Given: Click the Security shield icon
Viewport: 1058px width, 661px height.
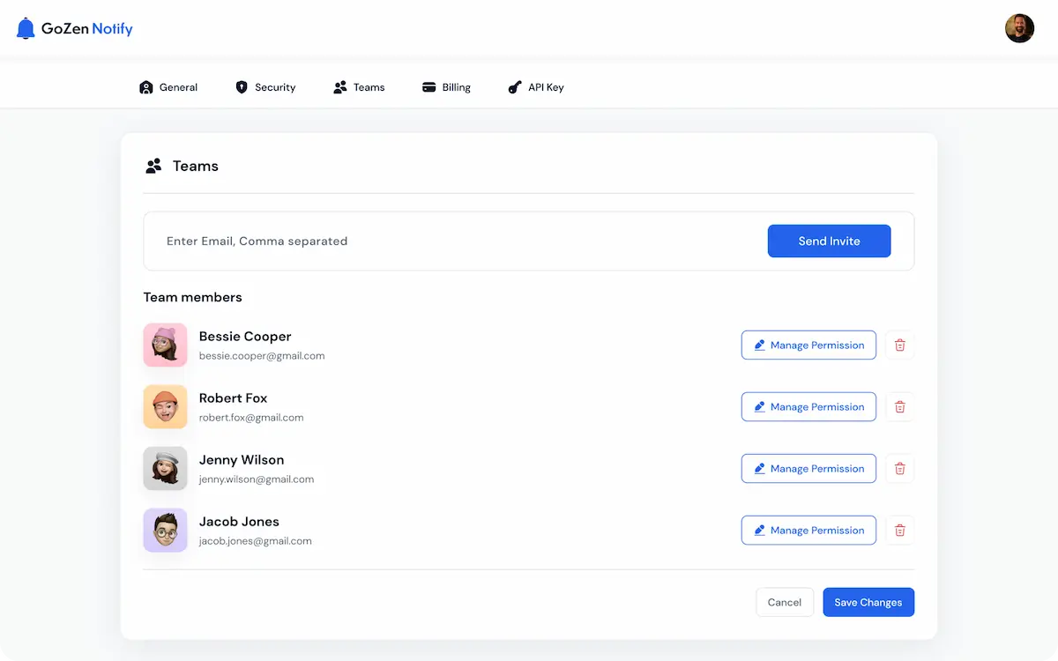Looking at the screenshot, I should pos(240,86).
